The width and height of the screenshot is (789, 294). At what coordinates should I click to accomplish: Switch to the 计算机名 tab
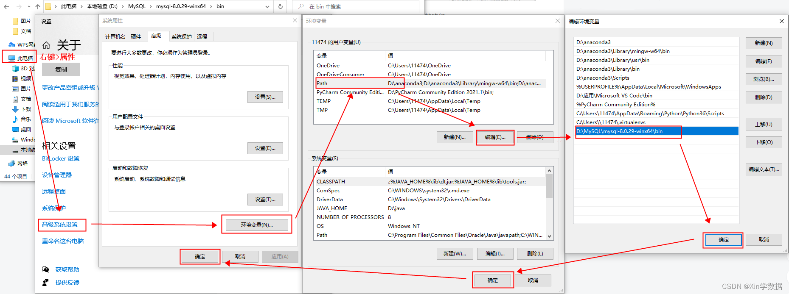tap(115, 36)
